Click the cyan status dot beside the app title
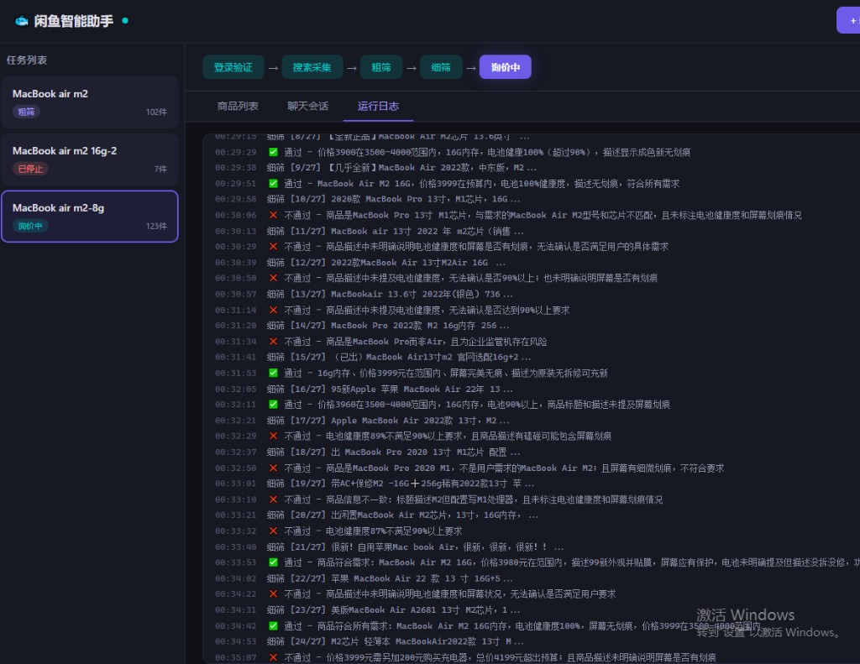The width and height of the screenshot is (860, 664). pyautogui.click(x=125, y=20)
